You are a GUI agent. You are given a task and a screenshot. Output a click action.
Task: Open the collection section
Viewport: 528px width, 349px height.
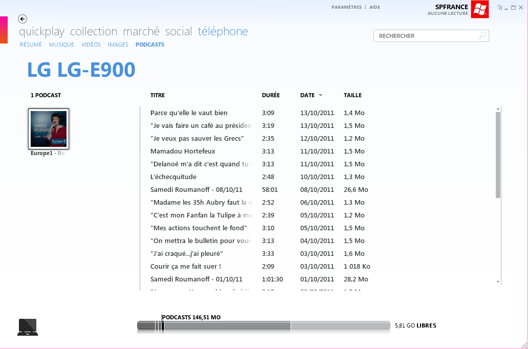[94, 31]
